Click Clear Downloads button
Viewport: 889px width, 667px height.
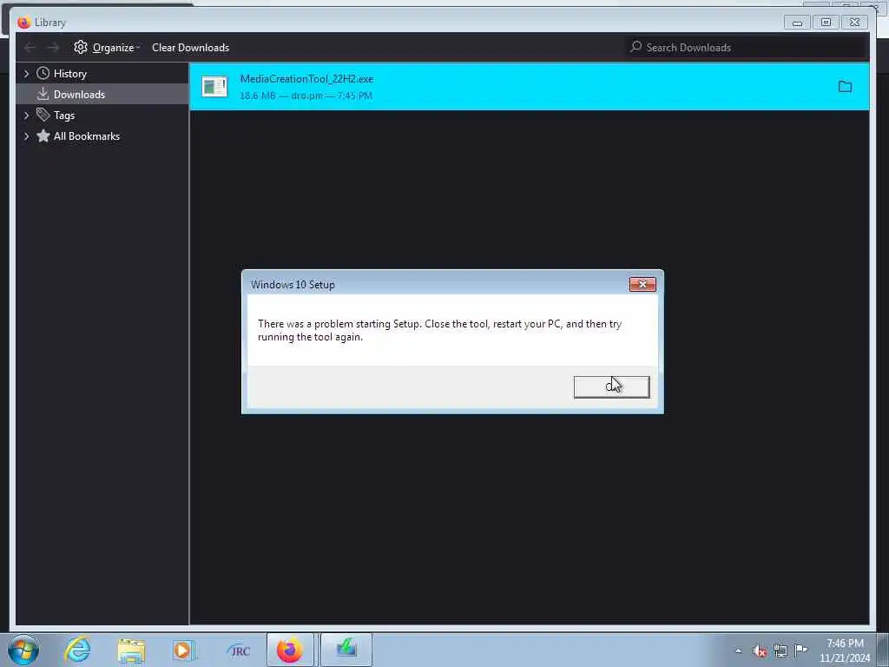coord(190,48)
